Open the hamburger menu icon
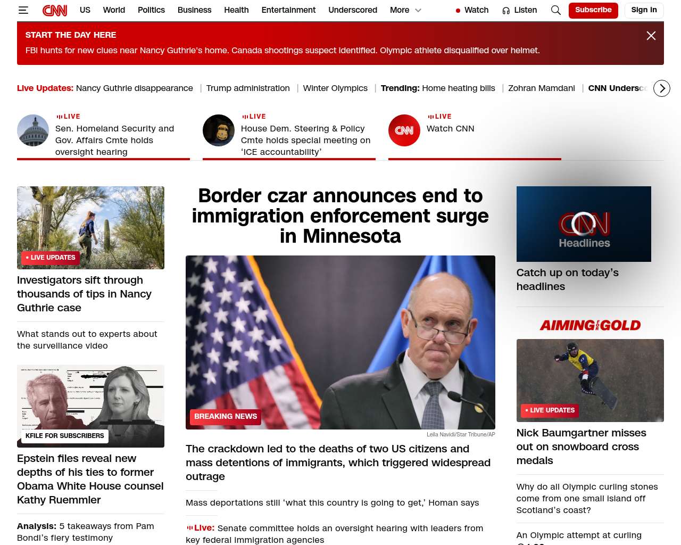The image size is (681, 545). point(23,10)
